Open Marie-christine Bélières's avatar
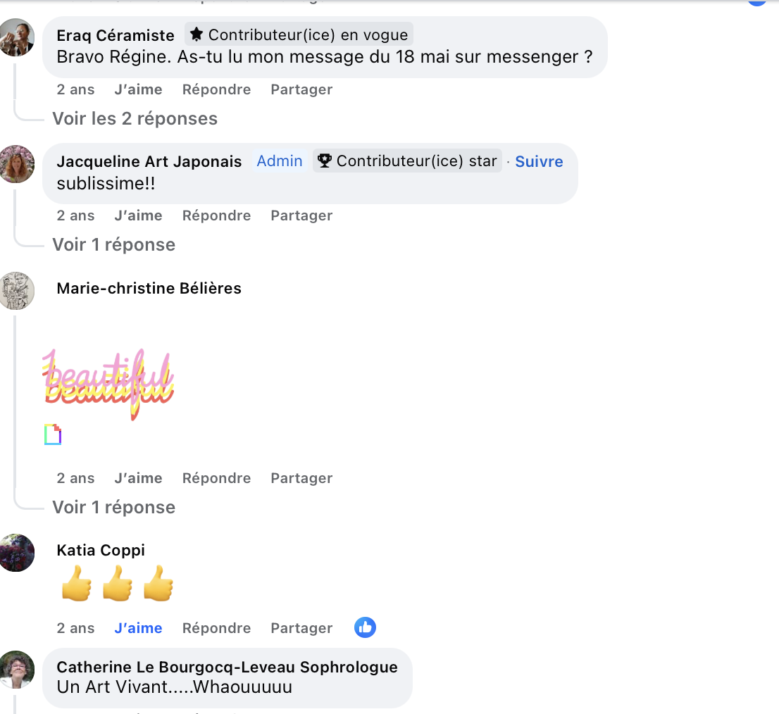This screenshot has width=779, height=714. tap(16, 291)
